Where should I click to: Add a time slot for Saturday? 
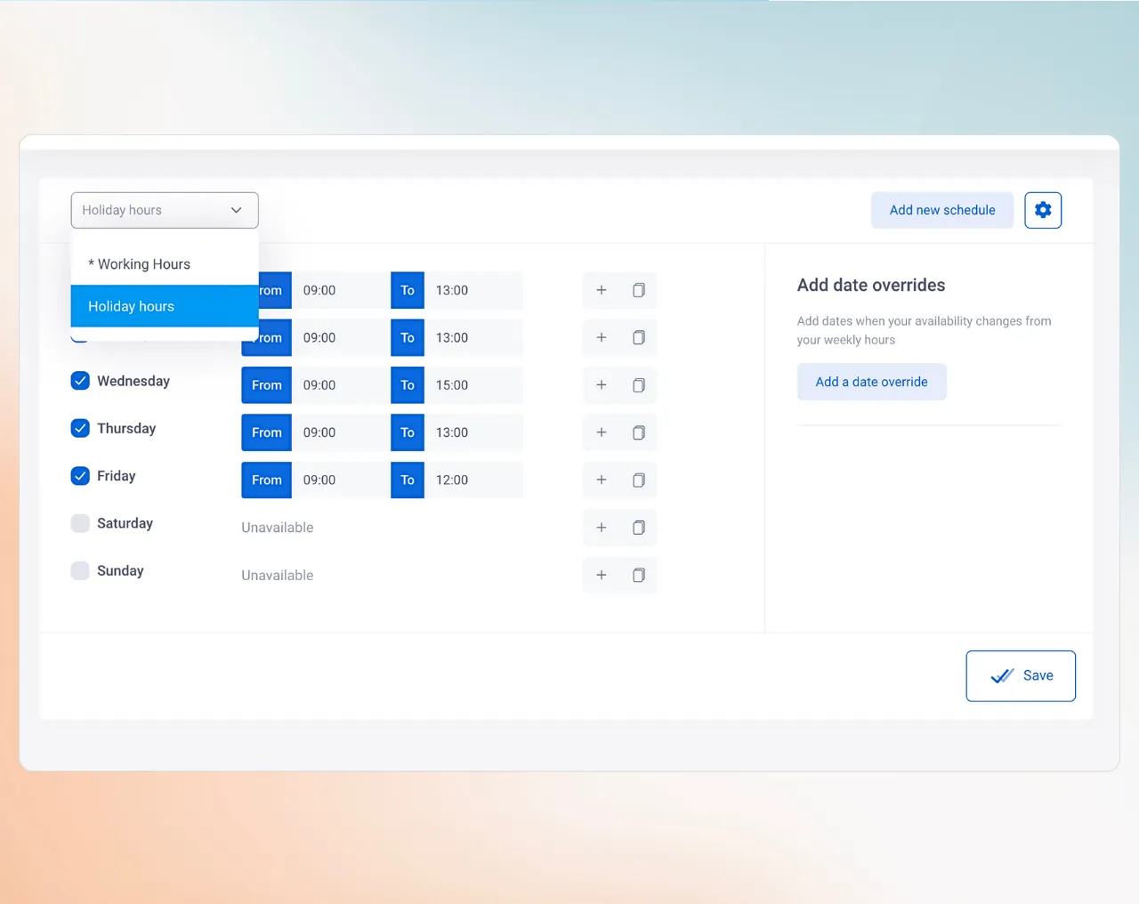point(602,528)
